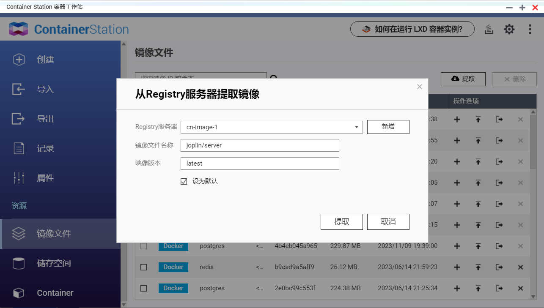Select 镜像文件 in the sidebar
The image size is (544, 308).
click(x=60, y=234)
